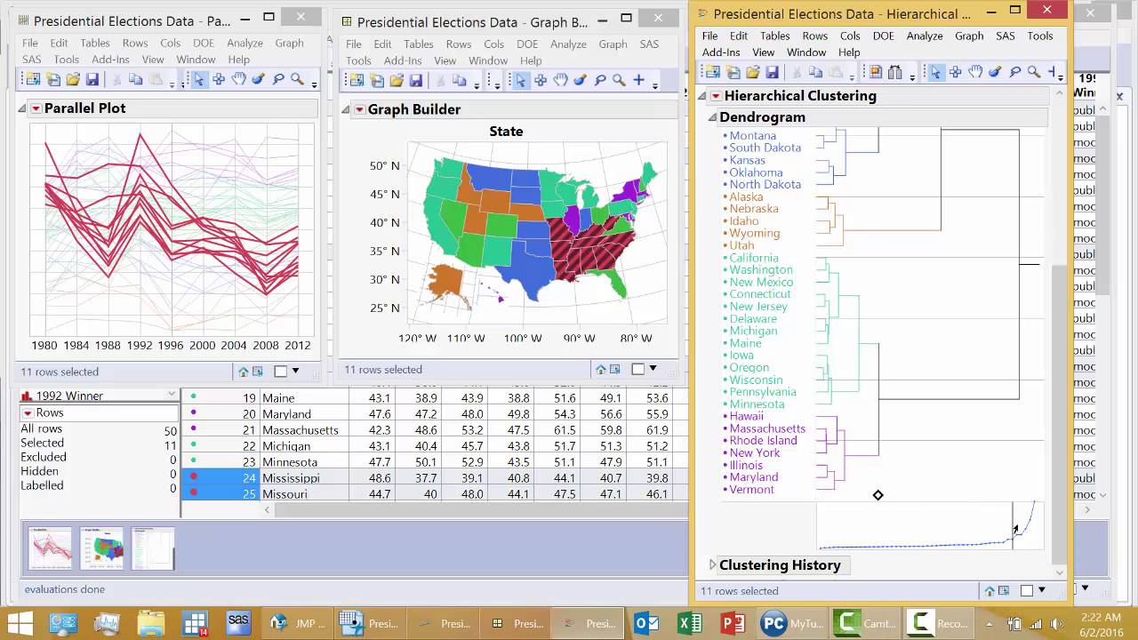Click the column-width icon in Hierarchical Clustering toolbar

click(895, 72)
